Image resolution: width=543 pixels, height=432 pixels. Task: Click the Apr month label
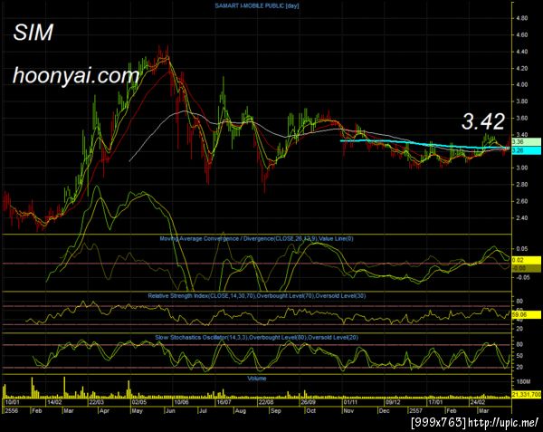[x=104, y=410]
